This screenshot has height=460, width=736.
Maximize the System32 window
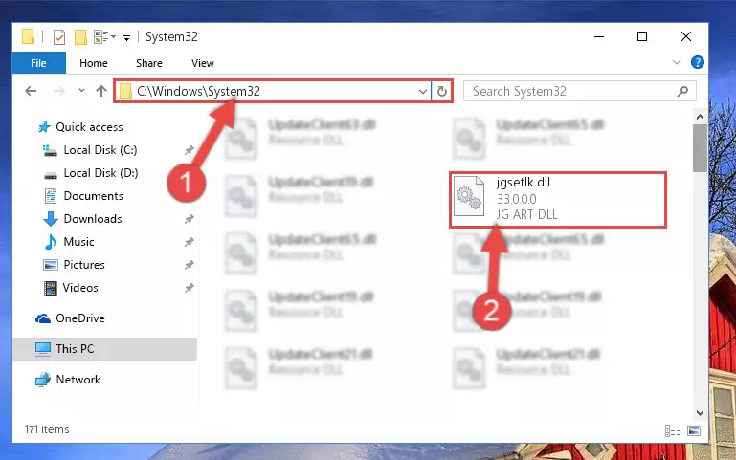click(642, 36)
